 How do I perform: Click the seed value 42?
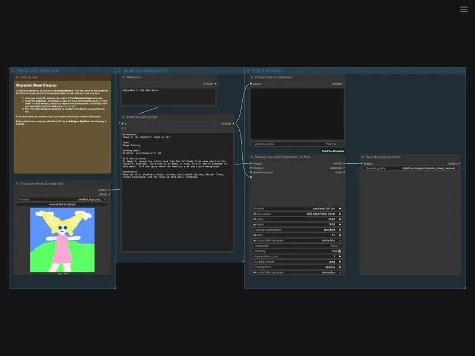point(333,235)
